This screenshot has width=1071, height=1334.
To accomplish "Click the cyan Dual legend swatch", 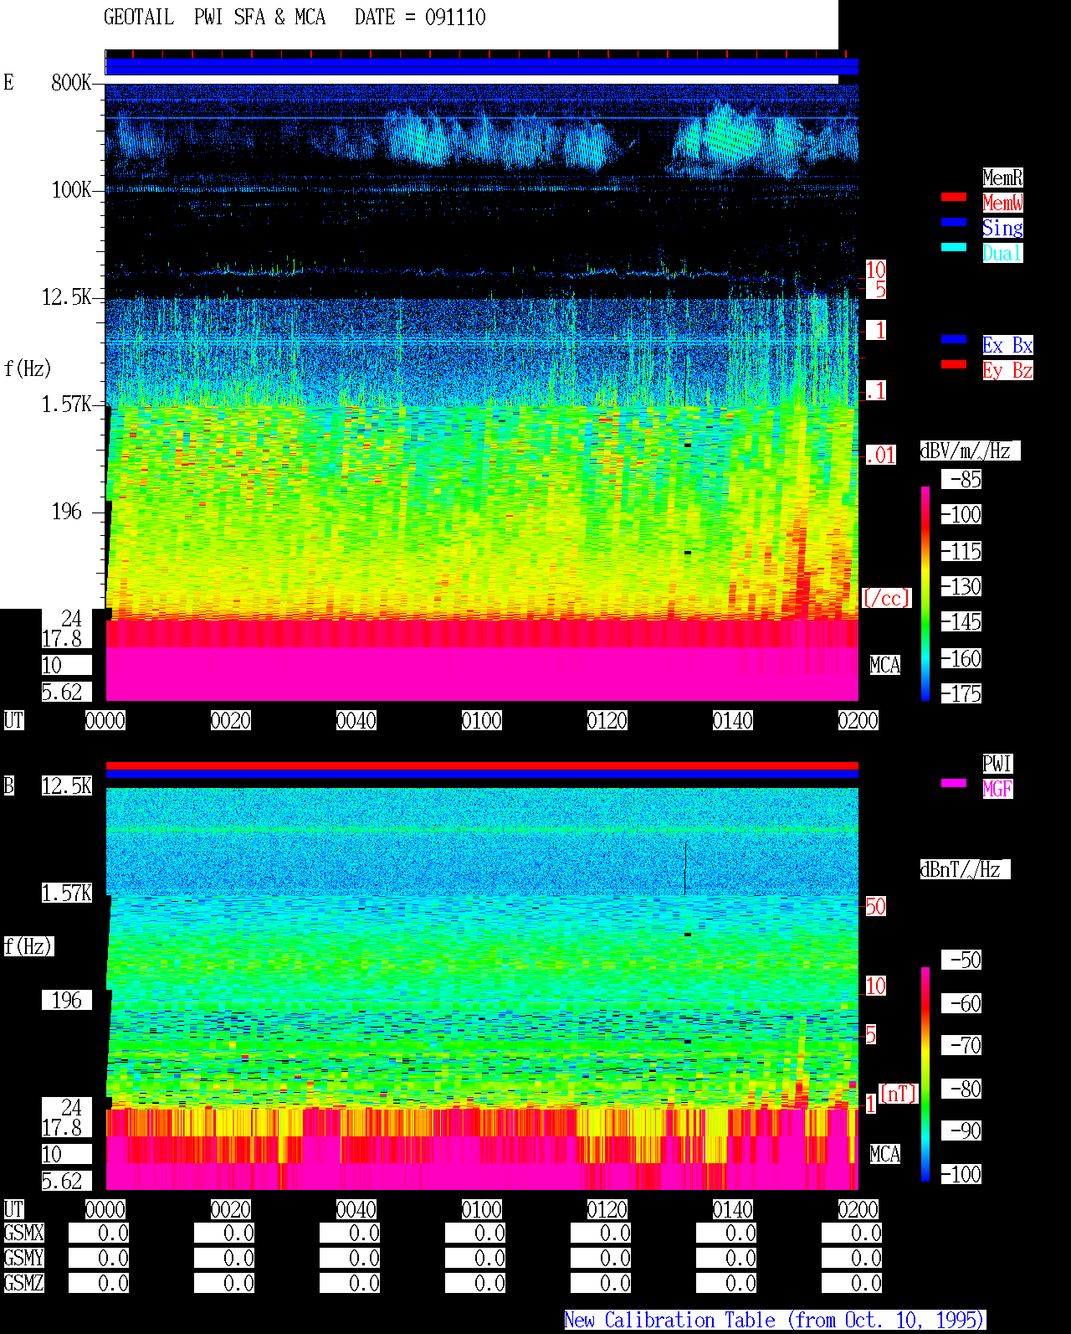I will pos(954,247).
